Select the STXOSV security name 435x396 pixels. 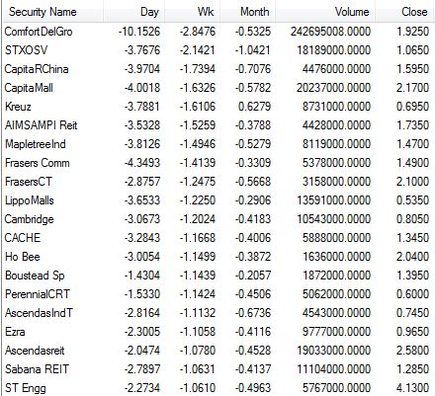coord(27,50)
